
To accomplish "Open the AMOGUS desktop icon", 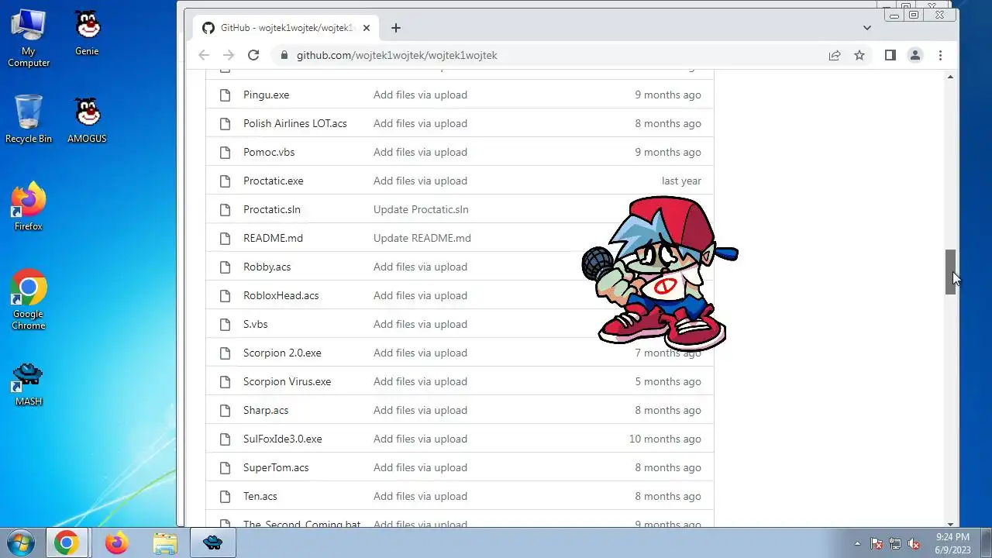I will click(x=87, y=121).
